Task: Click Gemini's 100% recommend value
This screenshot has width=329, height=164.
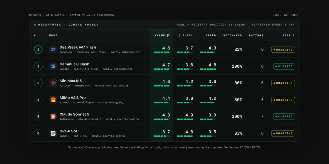Action: point(237,66)
